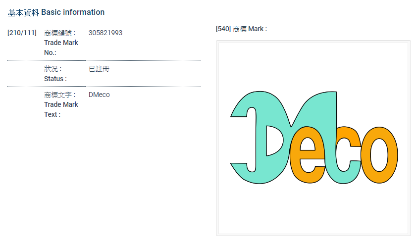Click the Chinese label 狀況
The image size is (418, 242).
click(x=53, y=69)
